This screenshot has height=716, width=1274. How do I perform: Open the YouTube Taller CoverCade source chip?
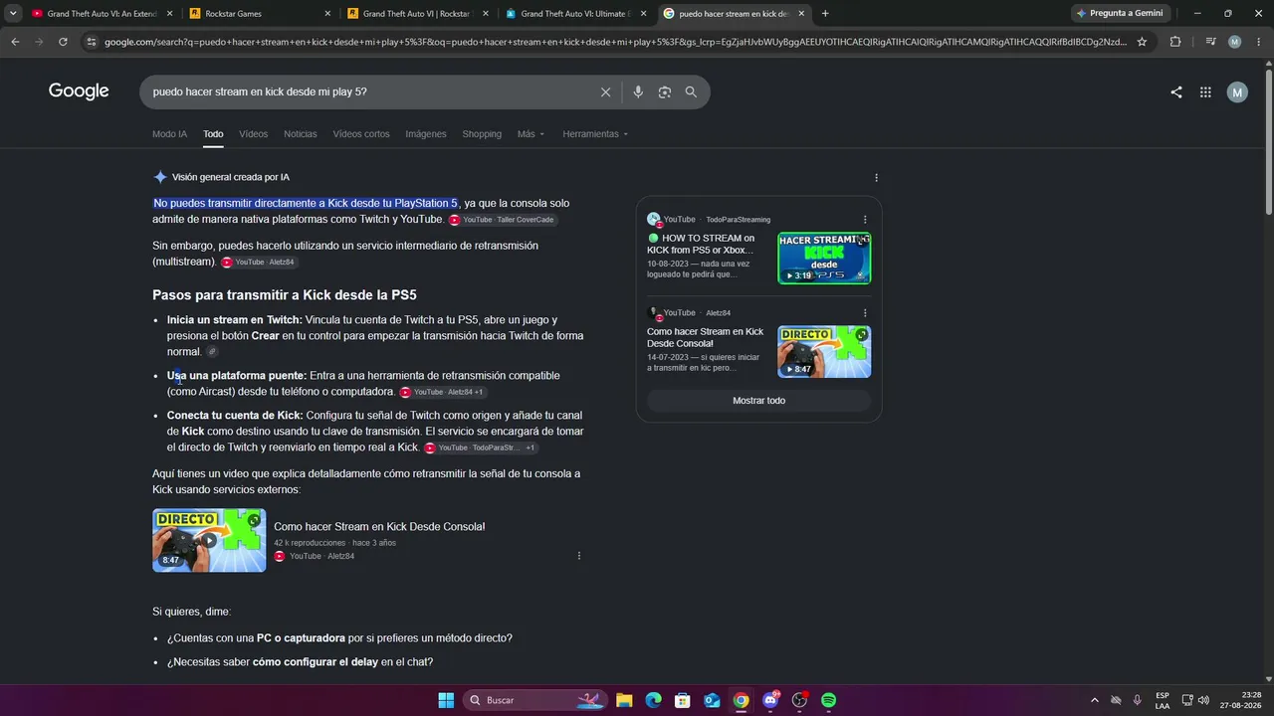point(502,220)
